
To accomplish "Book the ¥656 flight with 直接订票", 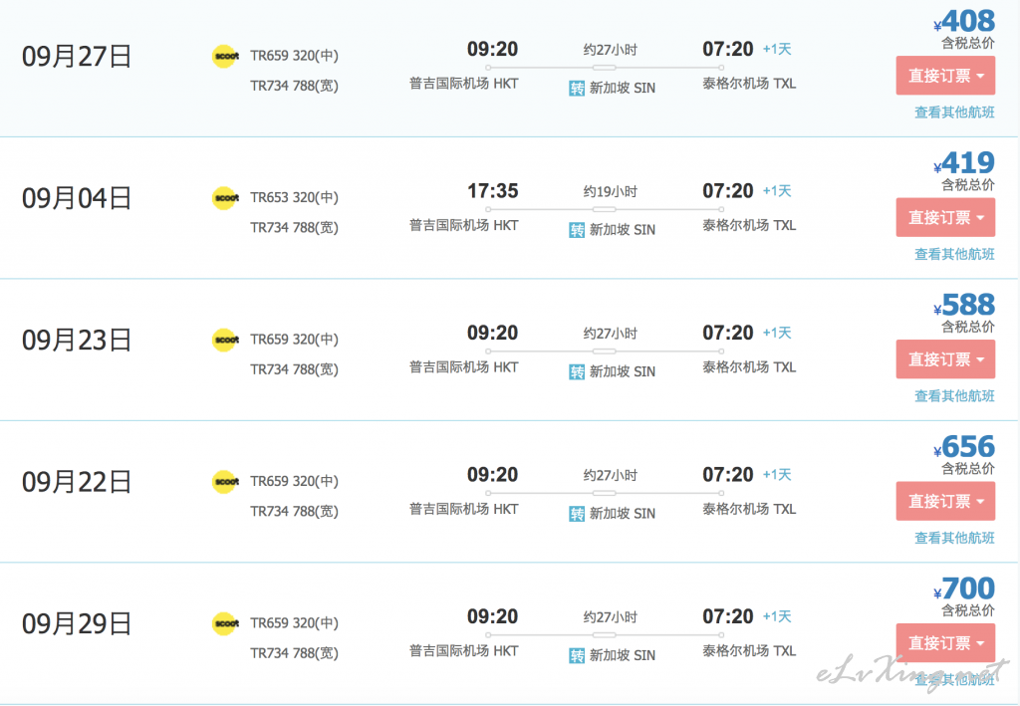I will pos(945,501).
